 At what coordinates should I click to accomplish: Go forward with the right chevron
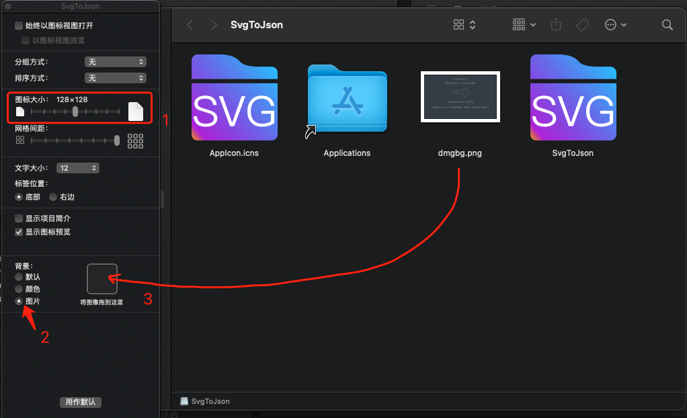tap(214, 25)
